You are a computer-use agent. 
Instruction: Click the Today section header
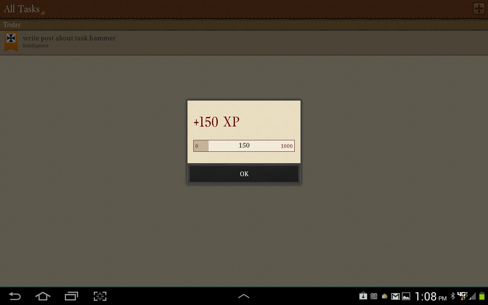(244, 25)
